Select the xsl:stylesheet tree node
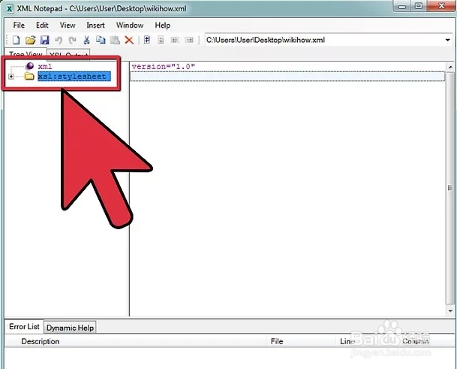 [74, 77]
